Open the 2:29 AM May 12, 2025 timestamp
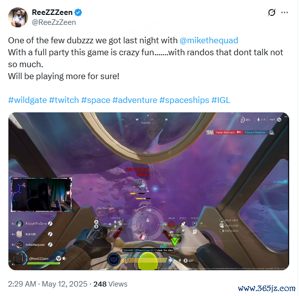Screen dimensions: 299x296 coord(48,284)
